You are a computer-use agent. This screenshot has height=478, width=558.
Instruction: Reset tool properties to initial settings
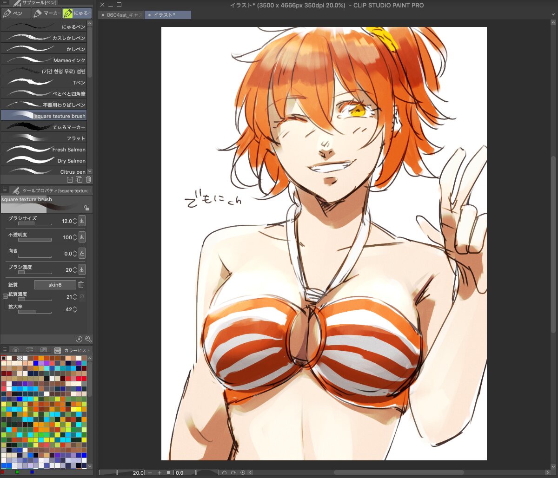pyautogui.click(x=79, y=339)
